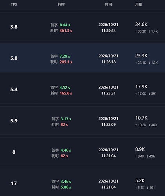The image size is (165, 196).
Task: Click the 耗时 column header
Action: coord(61,4)
